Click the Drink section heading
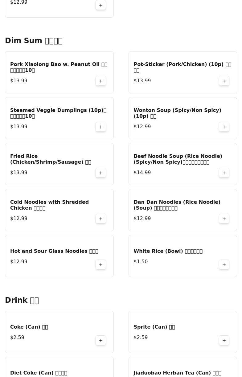This screenshot has width=242, height=377. [22, 300]
